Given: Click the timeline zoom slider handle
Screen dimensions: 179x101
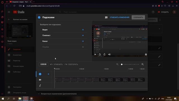Looking at the screenshot, I should [122, 64].
